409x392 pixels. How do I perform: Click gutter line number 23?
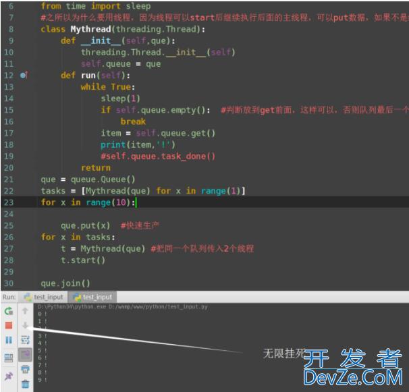click(x=9, y=202)
